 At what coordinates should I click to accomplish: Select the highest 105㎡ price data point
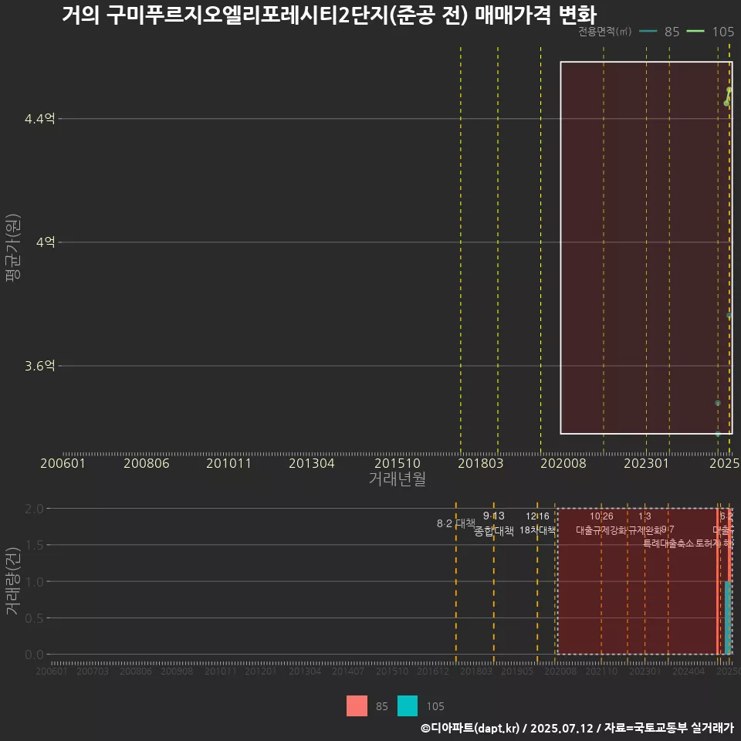coord(729,90)
